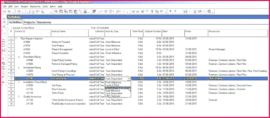Screen dimensions: 270x118
Task: Sort by the Activity ID column header
Action: [33, 33]
